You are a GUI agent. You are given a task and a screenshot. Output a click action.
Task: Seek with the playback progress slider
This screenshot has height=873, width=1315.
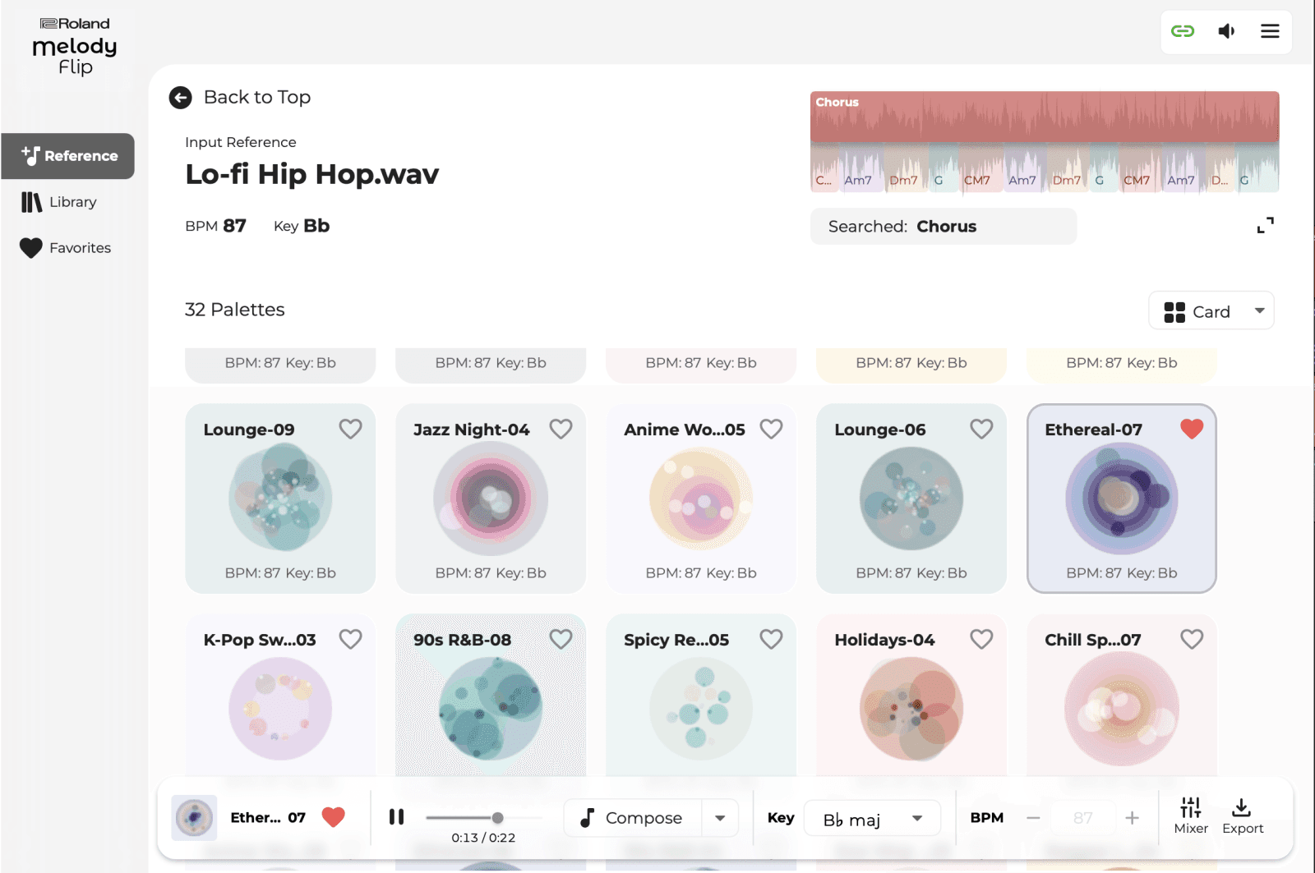tap(483, 818)
